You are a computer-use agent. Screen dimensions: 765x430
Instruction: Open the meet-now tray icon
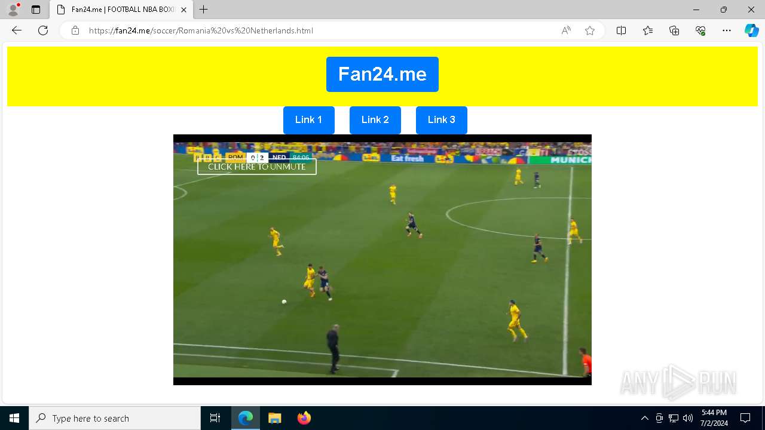tap(659, 418)
